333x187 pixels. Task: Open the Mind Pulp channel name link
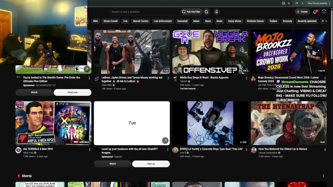point(28,153)
